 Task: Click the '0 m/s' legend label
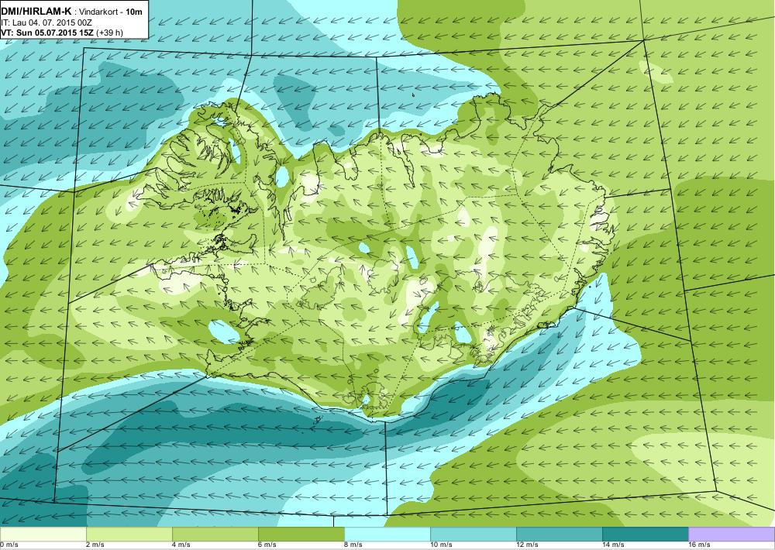(9, 545)
